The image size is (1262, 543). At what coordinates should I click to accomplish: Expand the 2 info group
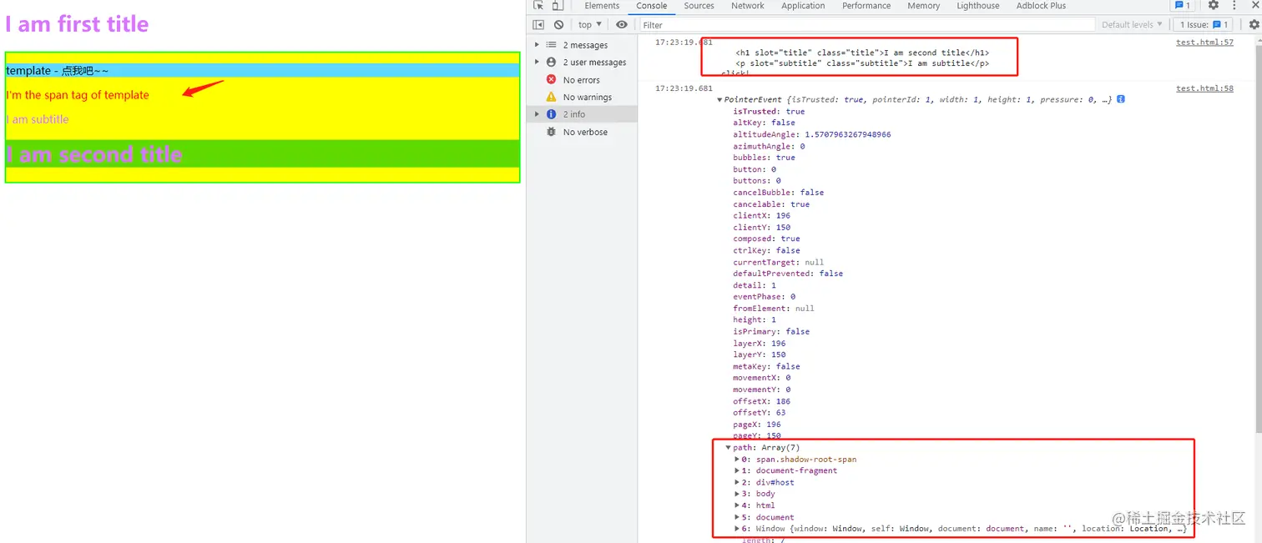pos(538,114)
